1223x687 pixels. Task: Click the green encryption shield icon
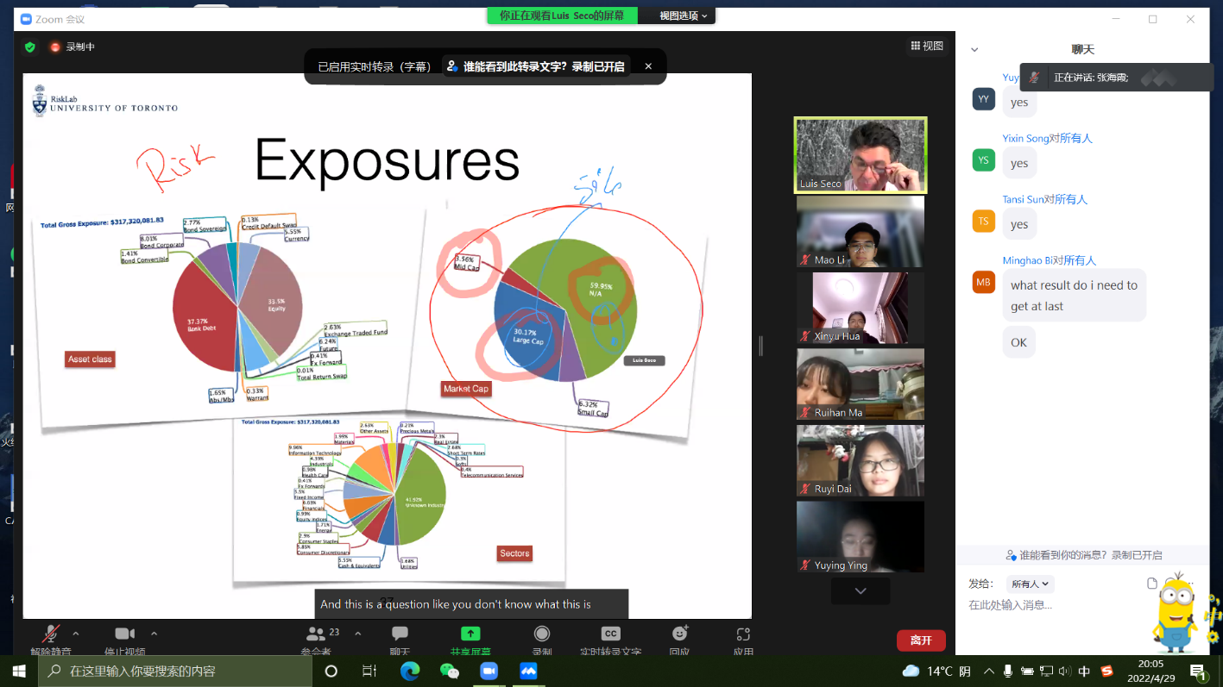[30, 47]
